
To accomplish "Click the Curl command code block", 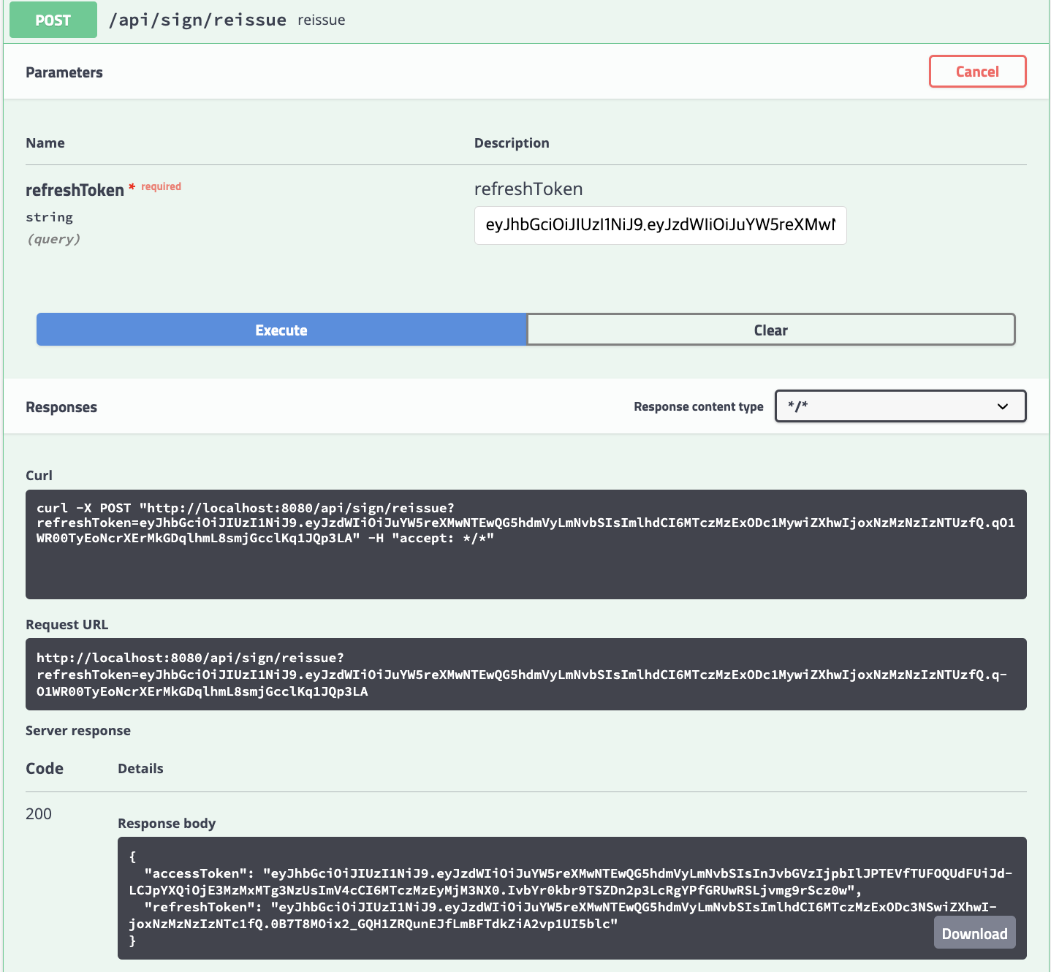I will pos(526,544).
